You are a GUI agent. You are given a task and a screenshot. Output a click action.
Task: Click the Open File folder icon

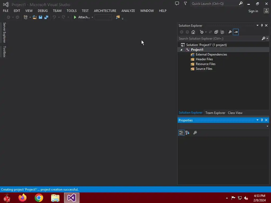(x=35, y=17)
